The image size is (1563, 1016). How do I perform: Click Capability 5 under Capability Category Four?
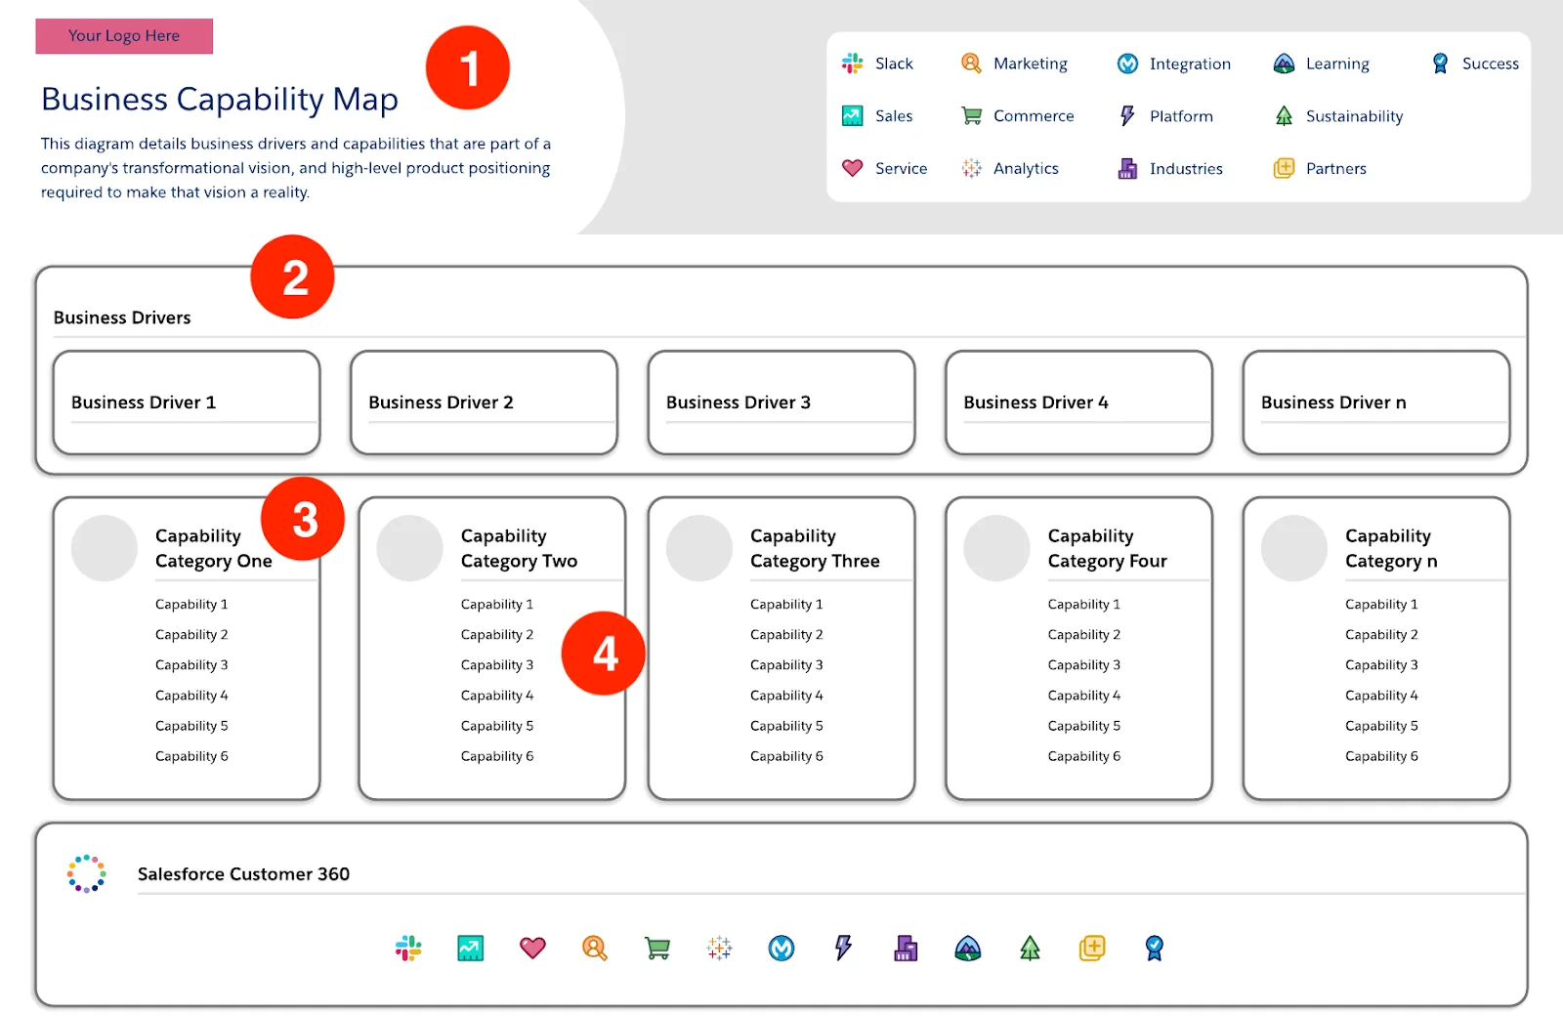1084,726
